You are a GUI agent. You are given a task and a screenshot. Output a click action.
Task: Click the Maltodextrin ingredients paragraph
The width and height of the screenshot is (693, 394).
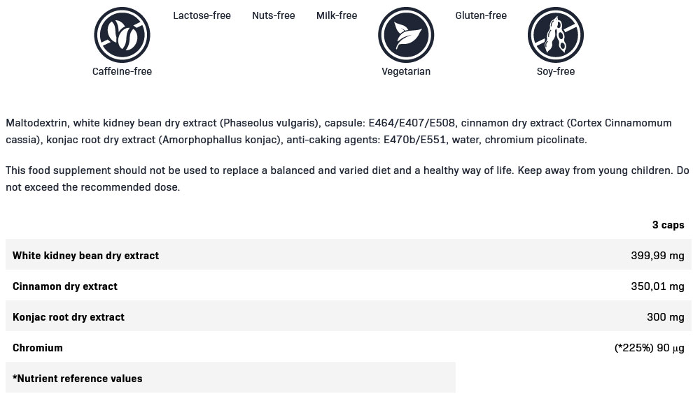coord(338,131)
